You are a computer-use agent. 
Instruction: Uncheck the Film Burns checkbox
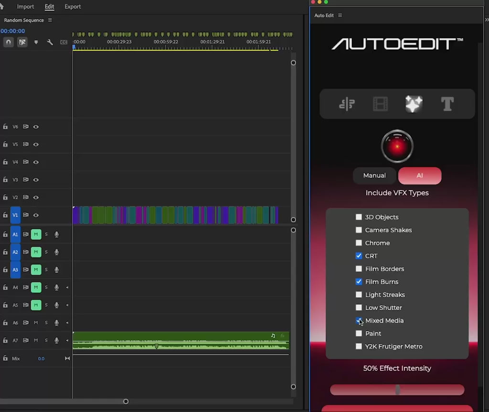point(359,282)
